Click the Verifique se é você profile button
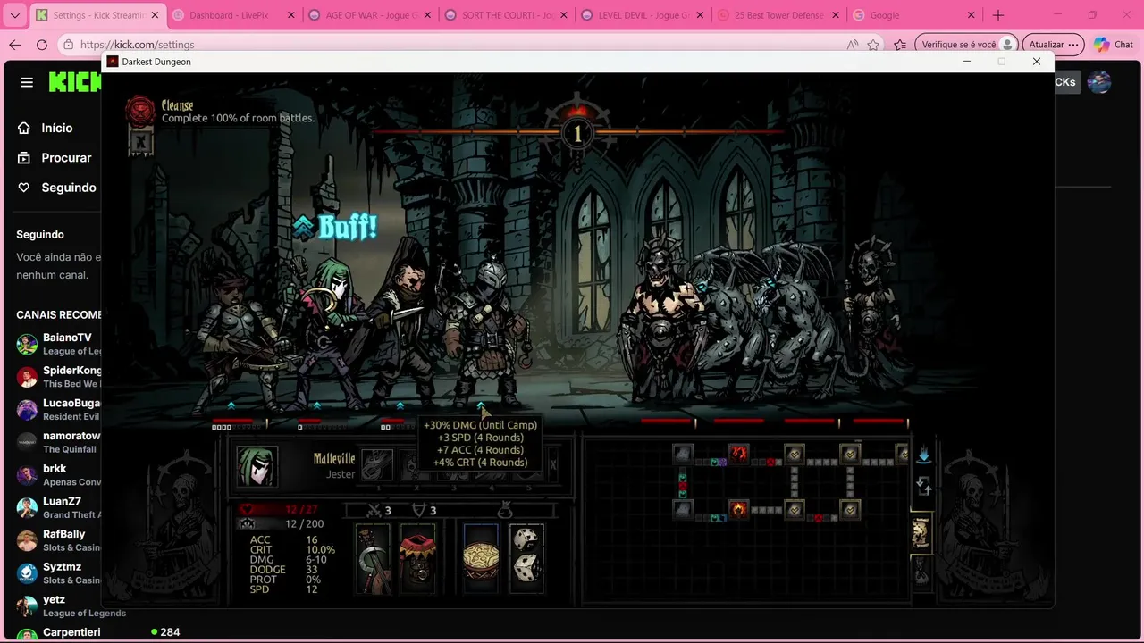The image size is (1144, 643). (967, 45)
